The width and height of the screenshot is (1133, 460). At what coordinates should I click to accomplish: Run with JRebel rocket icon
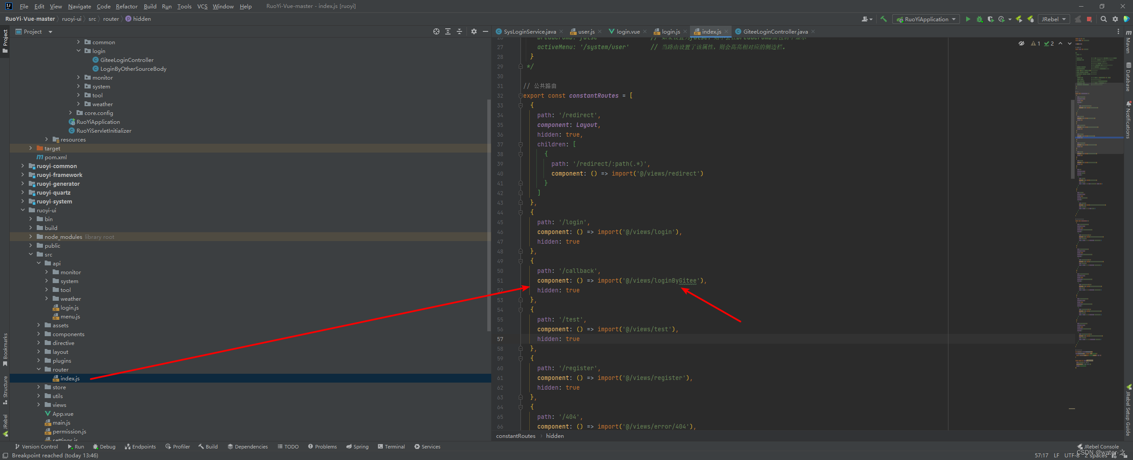pos(1019,19)
